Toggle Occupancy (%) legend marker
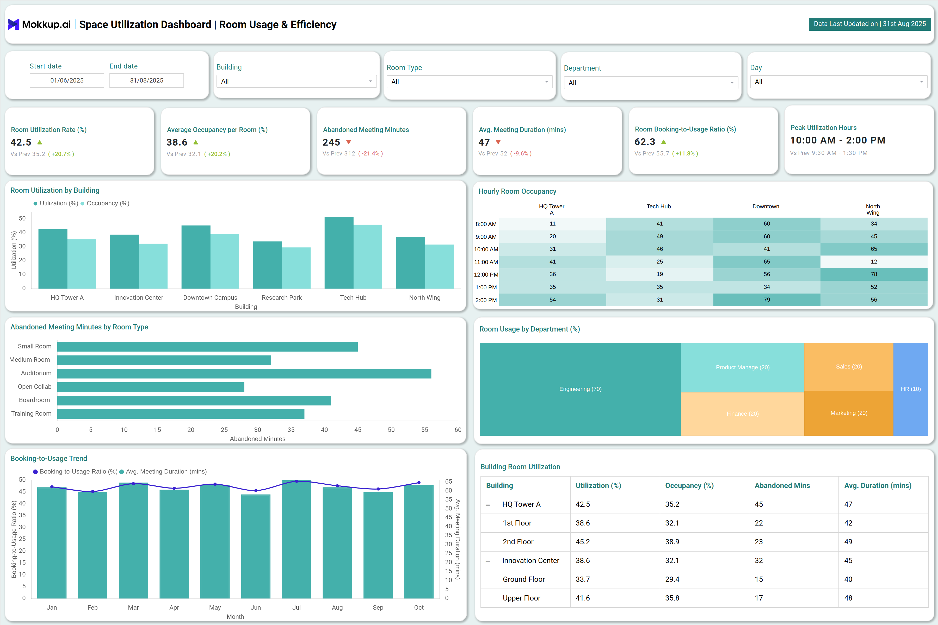 pos(83,203)
